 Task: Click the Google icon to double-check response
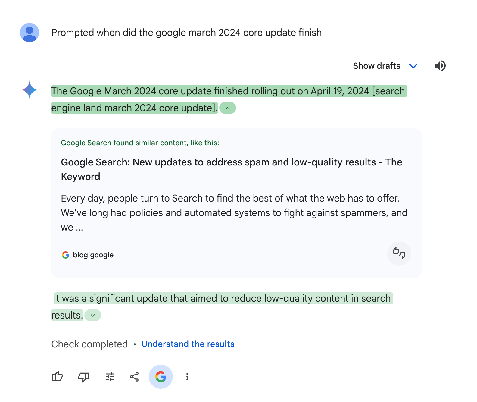(x=161, y=377)
